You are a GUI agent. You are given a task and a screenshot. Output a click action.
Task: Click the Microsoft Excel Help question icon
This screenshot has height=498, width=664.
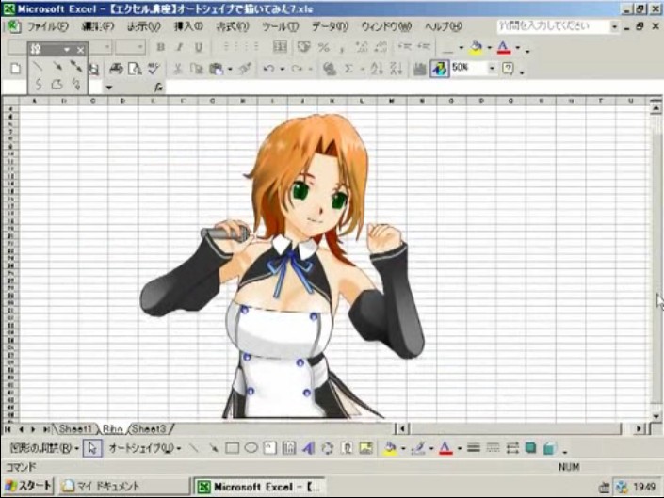[508, 69]
